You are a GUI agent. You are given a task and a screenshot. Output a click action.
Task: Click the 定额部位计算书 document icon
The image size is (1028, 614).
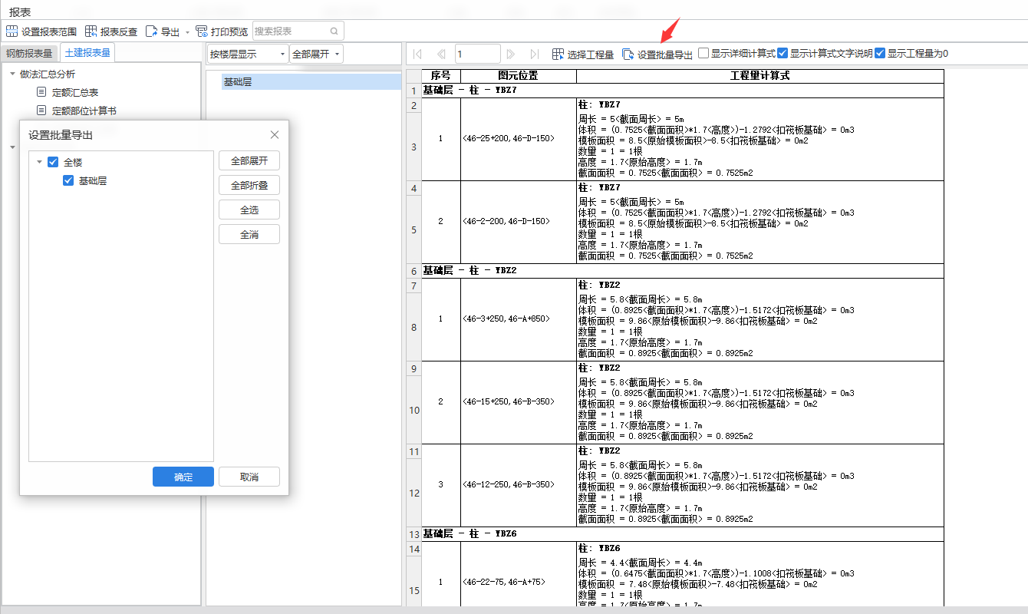41,111
